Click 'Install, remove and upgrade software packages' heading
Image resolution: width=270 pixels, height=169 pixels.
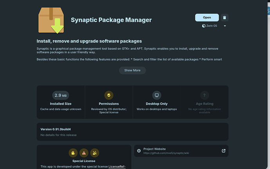89,41
